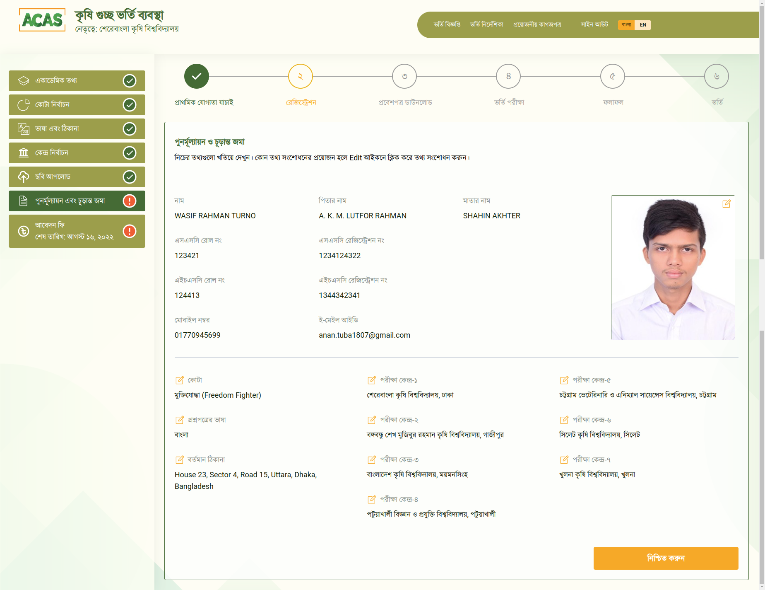Screen dimensions: 765x590
Task: Open the একাডেমিক তথ্য sidebar section
Action: click(x=77, y=81)
